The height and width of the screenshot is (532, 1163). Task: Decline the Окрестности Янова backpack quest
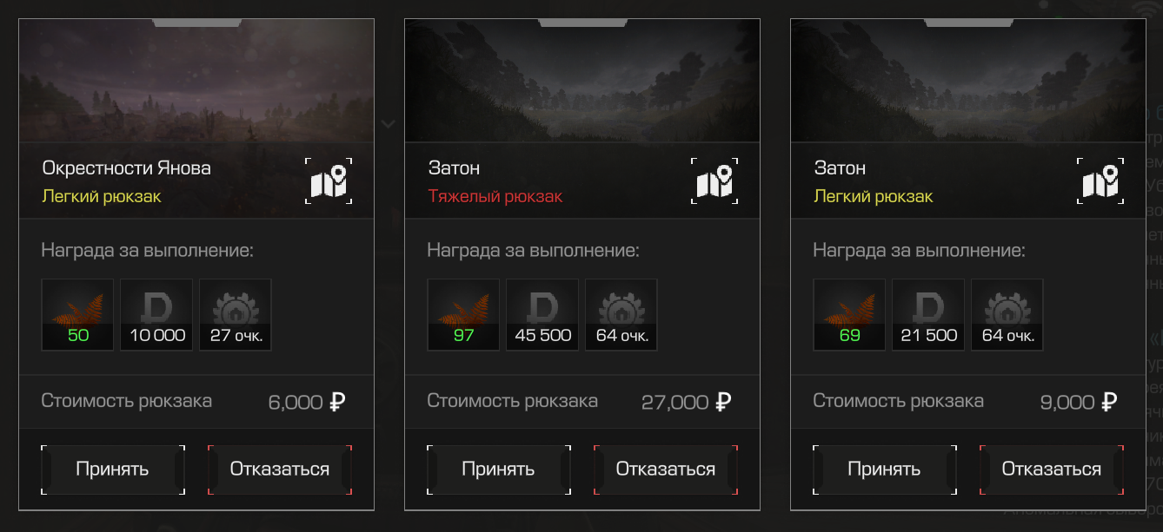tap(280, 470)
